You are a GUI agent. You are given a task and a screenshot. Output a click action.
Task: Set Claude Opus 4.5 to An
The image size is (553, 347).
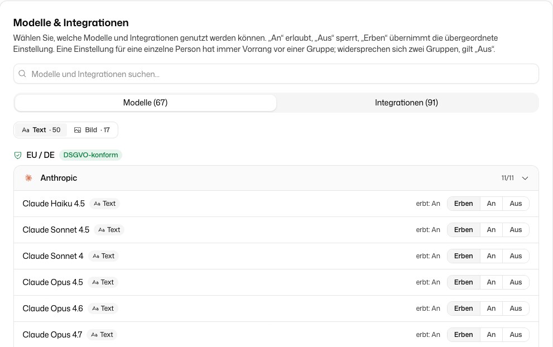(491, 282)
